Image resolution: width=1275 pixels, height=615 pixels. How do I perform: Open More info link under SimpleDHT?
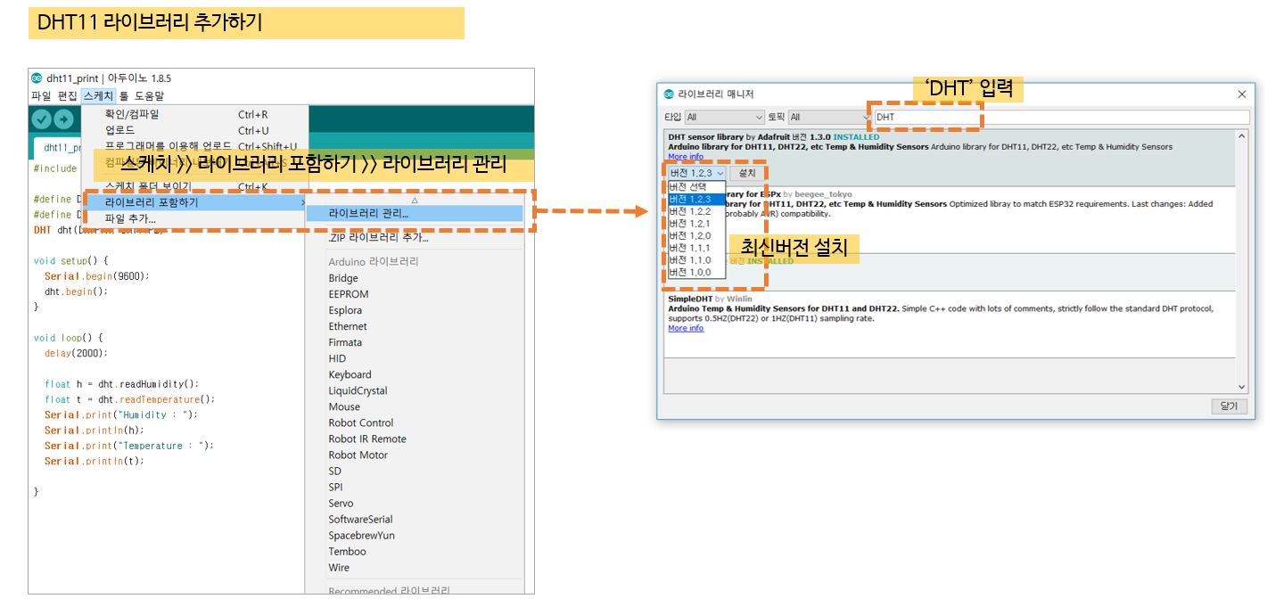686,328
